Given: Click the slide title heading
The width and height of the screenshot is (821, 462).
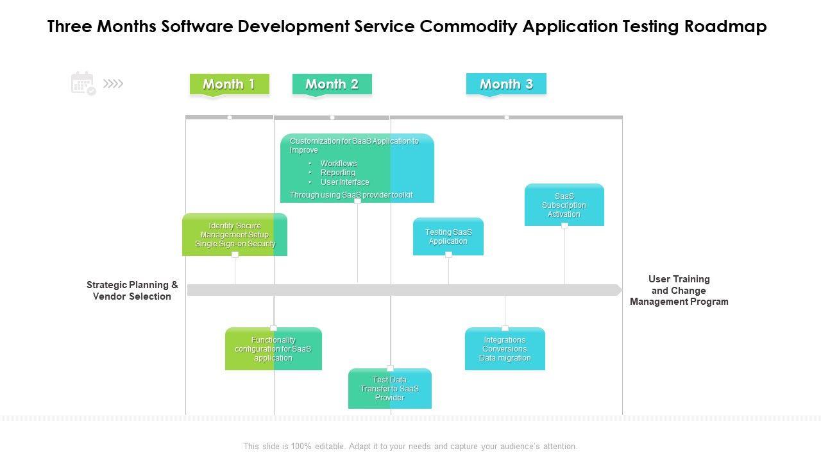Looking at the screenshot, I should [407, 26].
